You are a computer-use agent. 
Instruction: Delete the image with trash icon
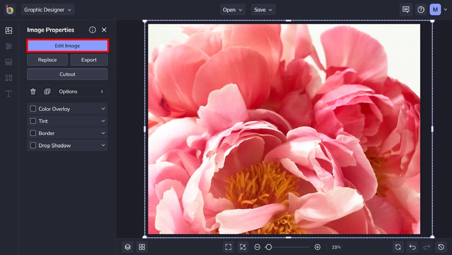[33, 91]
